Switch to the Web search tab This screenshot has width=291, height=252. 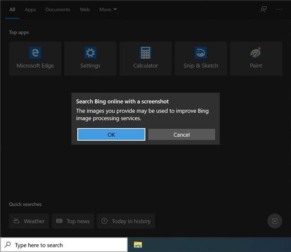point(84,9)
